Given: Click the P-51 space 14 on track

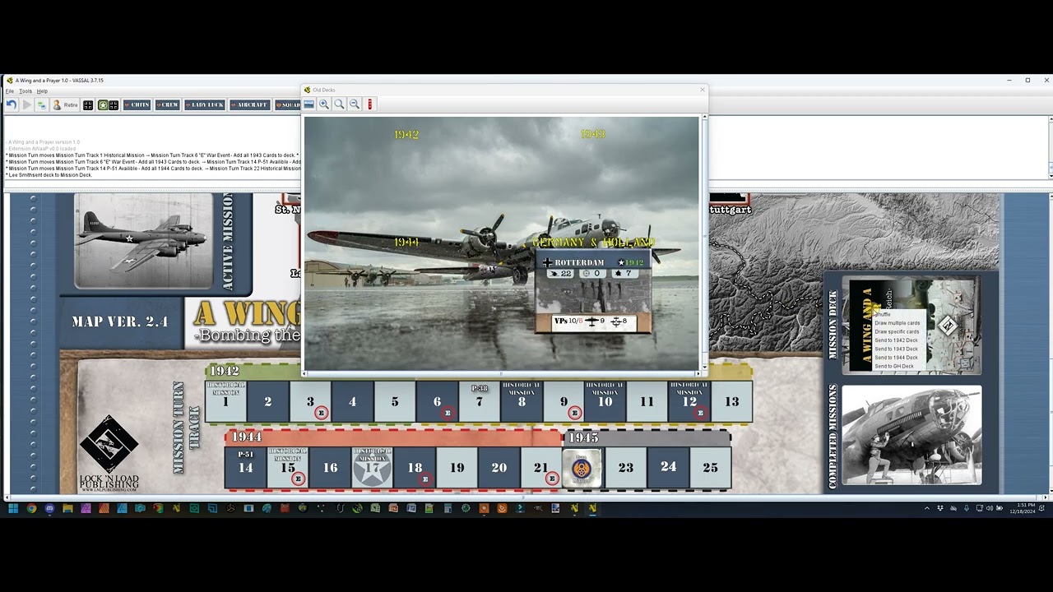Looking at the screenshot, I should 245,467.
